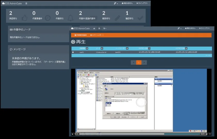Click the clock 作業準備中 tile

(x=41, y=15)
